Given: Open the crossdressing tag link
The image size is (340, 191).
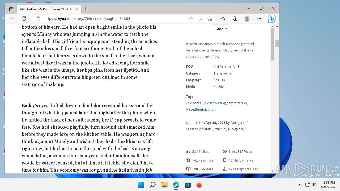Looking at the screenshot, I should [215, 103].
